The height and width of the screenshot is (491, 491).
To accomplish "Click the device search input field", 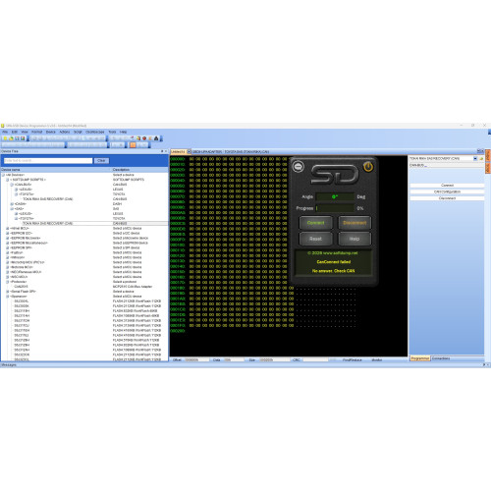I will [48, 161].
